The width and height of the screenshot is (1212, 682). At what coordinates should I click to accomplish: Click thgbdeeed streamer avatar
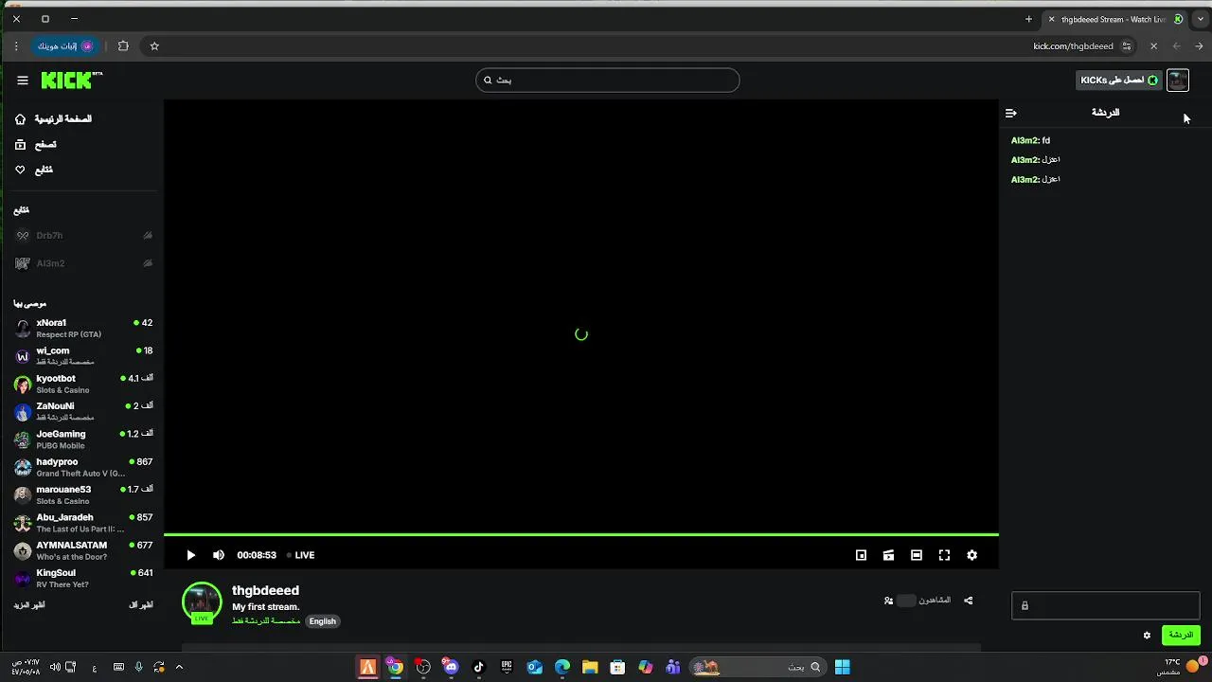click(x=202, y=602)
